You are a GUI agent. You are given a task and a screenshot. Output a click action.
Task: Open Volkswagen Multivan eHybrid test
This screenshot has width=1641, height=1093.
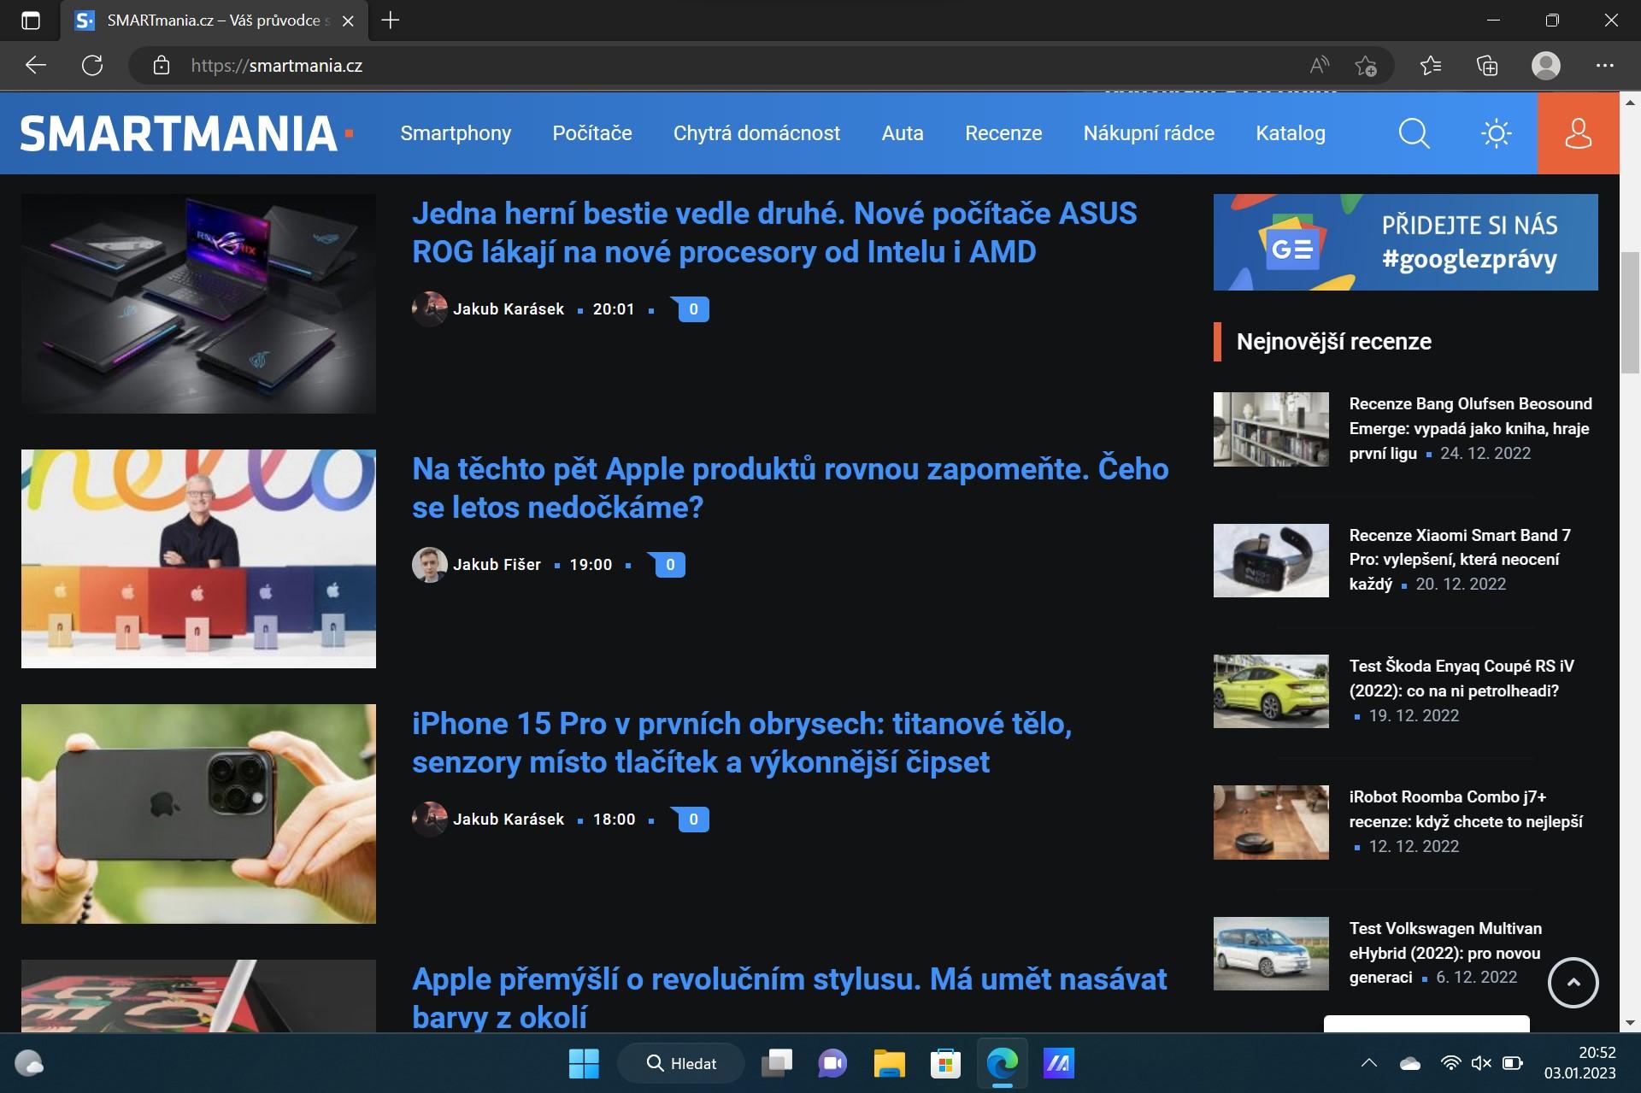1445,952
